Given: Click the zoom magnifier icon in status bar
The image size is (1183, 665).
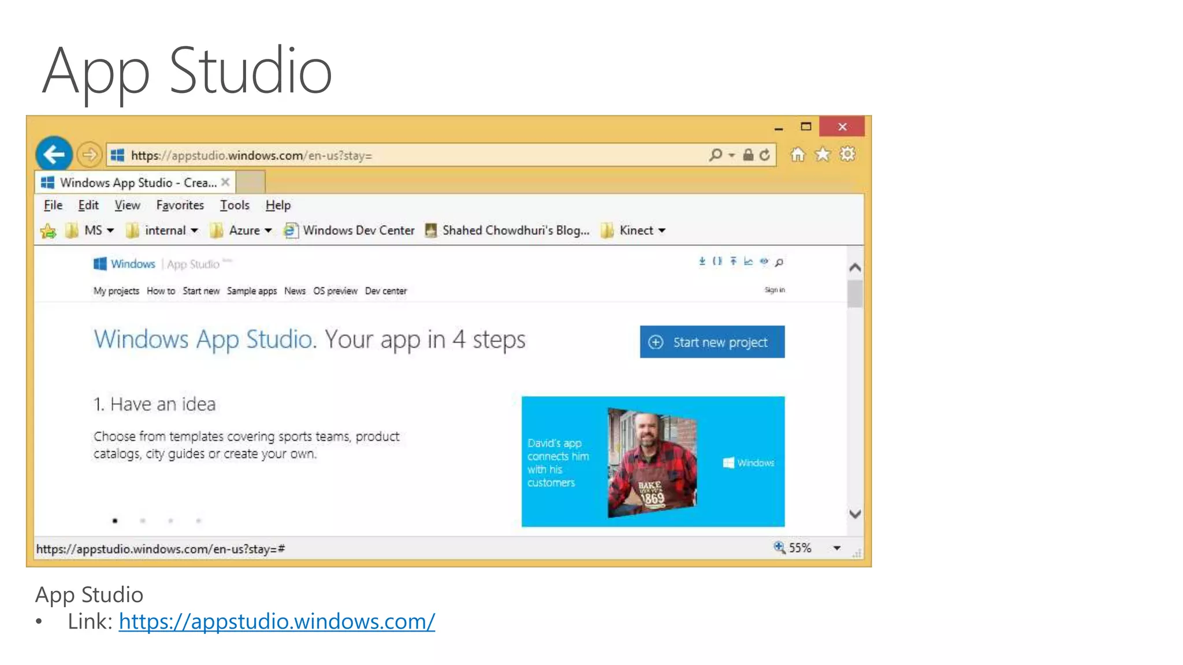Looking at the screenshot, I should 779,547.
